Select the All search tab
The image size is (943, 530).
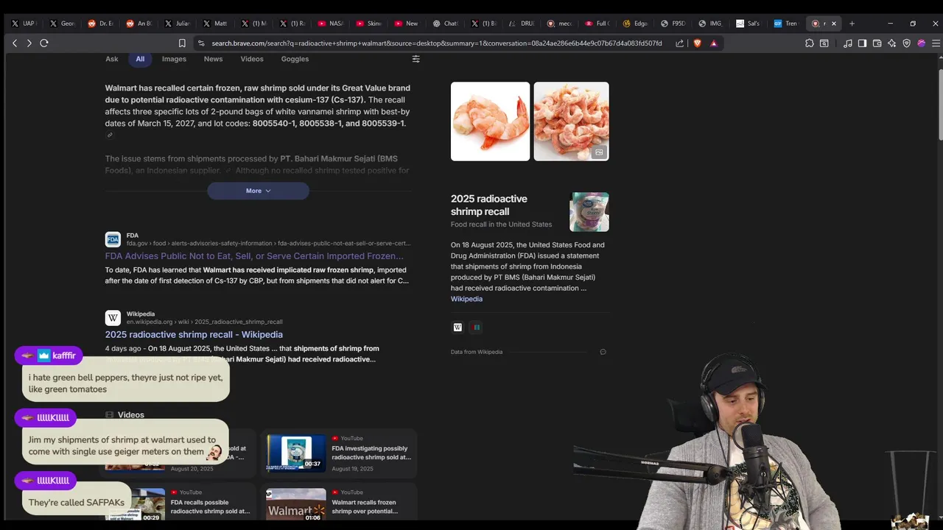click(140, 59)
